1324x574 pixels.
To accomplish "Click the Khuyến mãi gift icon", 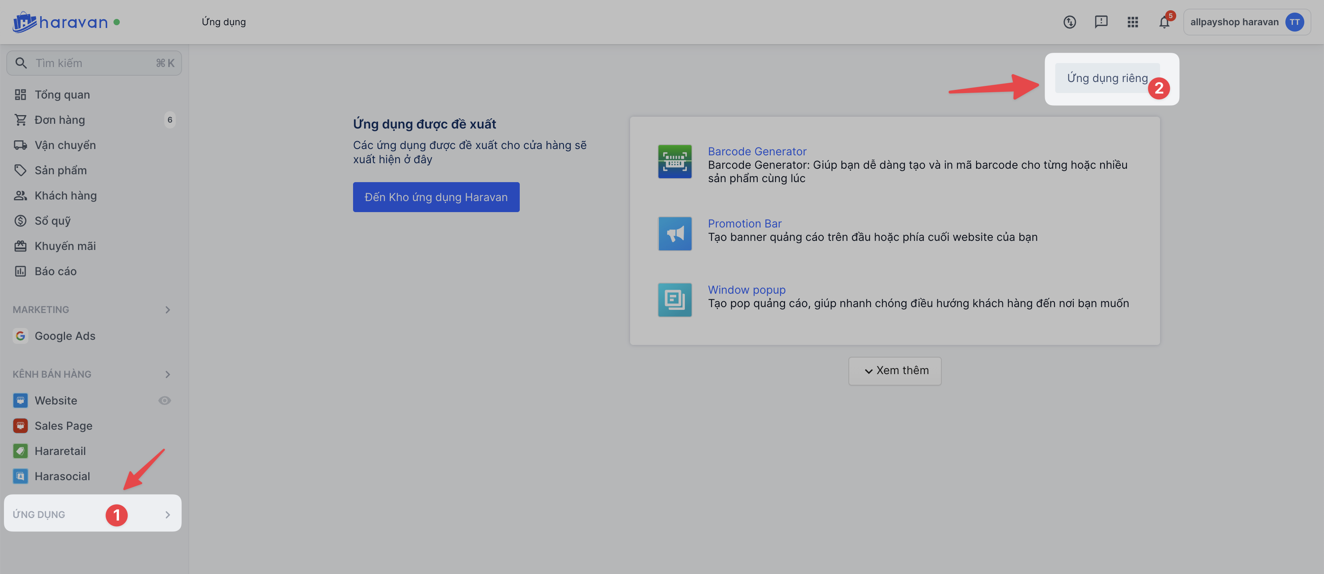I will click(20, 246).
